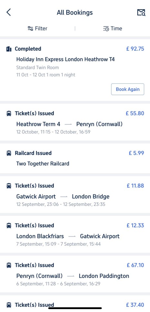The width and height of the screenshot is (150, 312).
Task: Open the Filter options
Action: (38, 28)
